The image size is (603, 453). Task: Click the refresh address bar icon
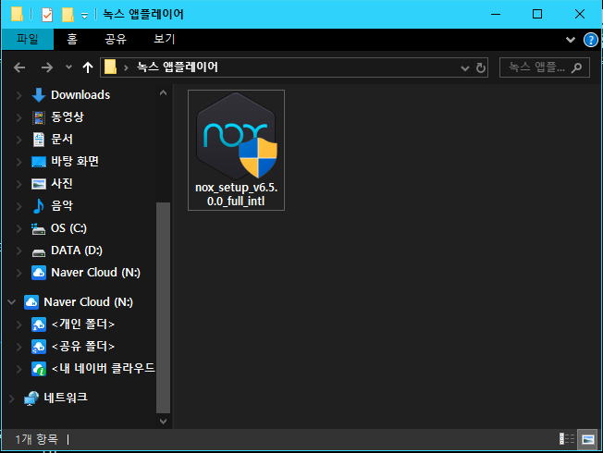481,68
